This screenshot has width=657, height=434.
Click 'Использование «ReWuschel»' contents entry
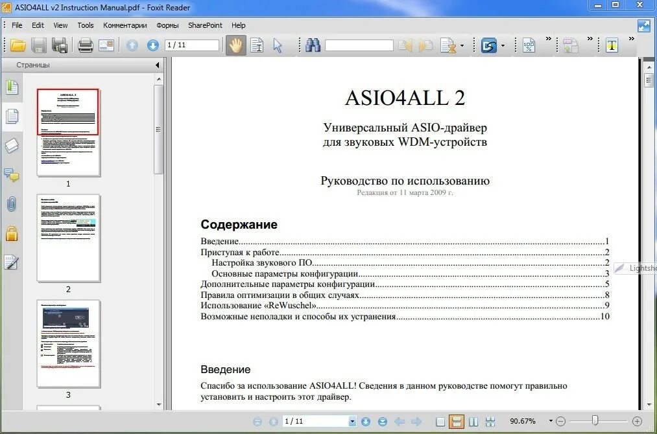pyautogui.click(x=404, y=306)
